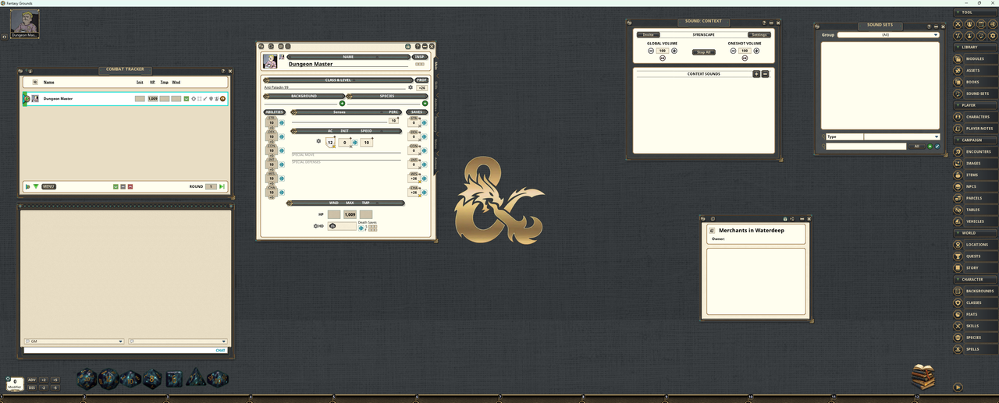Click the Sound Sets search field
999x403 pixels.
[866, 147]
